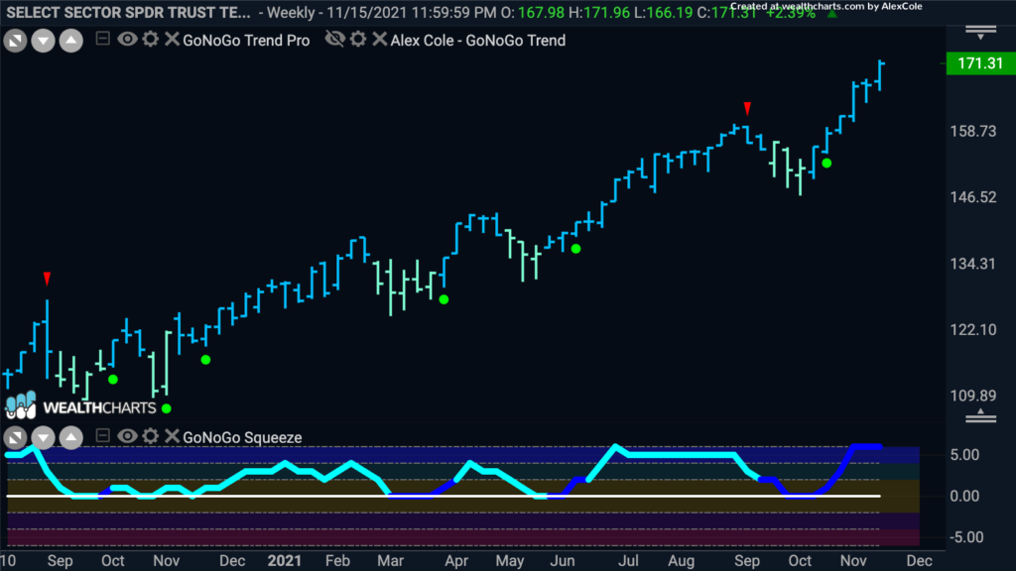The height and width of the screenshot is (571, 1016).
Task: Click the Apr label on the time axis
Action: point(456,561)
